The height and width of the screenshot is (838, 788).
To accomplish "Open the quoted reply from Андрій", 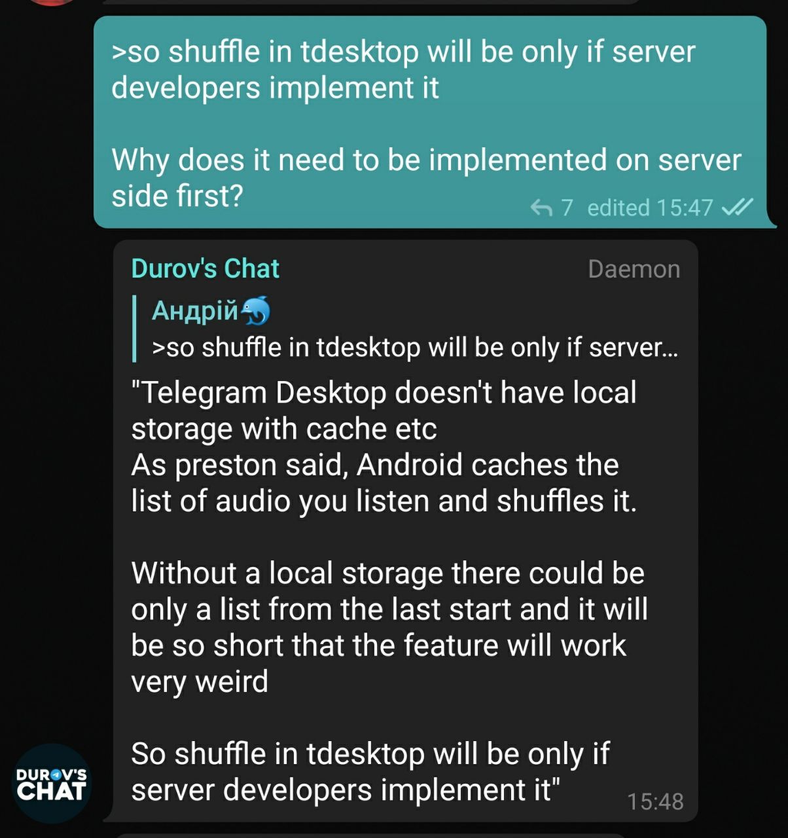I will pos(406,329).
